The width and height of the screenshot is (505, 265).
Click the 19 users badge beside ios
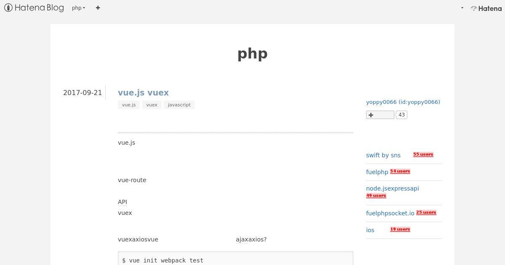400,229
